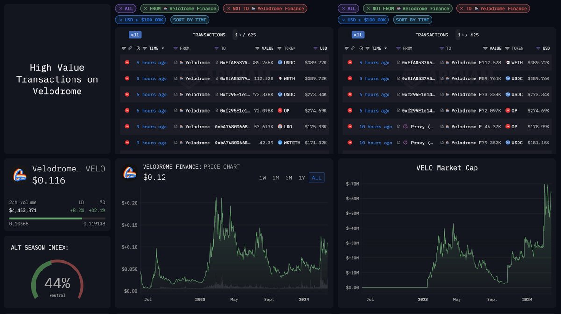Select the ALL price chart range
This screenshot has width=561, height=314.
[x=316, y=178]
